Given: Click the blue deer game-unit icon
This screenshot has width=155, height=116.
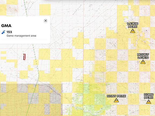Looking at the screenshot, I should click(3, 32).
